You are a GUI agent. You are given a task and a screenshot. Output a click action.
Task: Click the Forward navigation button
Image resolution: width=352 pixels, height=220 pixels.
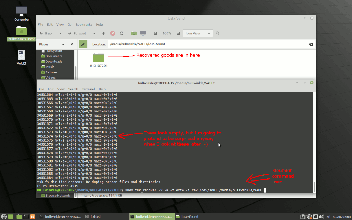tap(77, 33)
